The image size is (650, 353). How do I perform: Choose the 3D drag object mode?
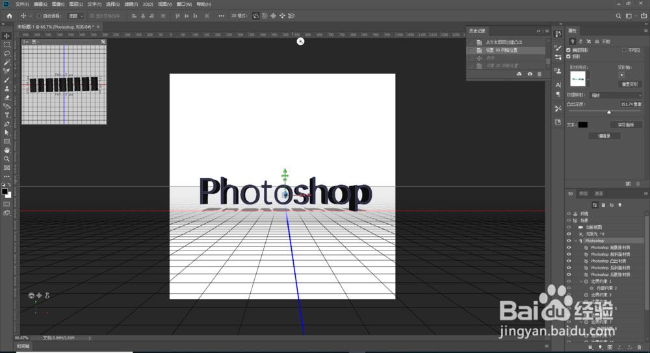pos(273,16)
